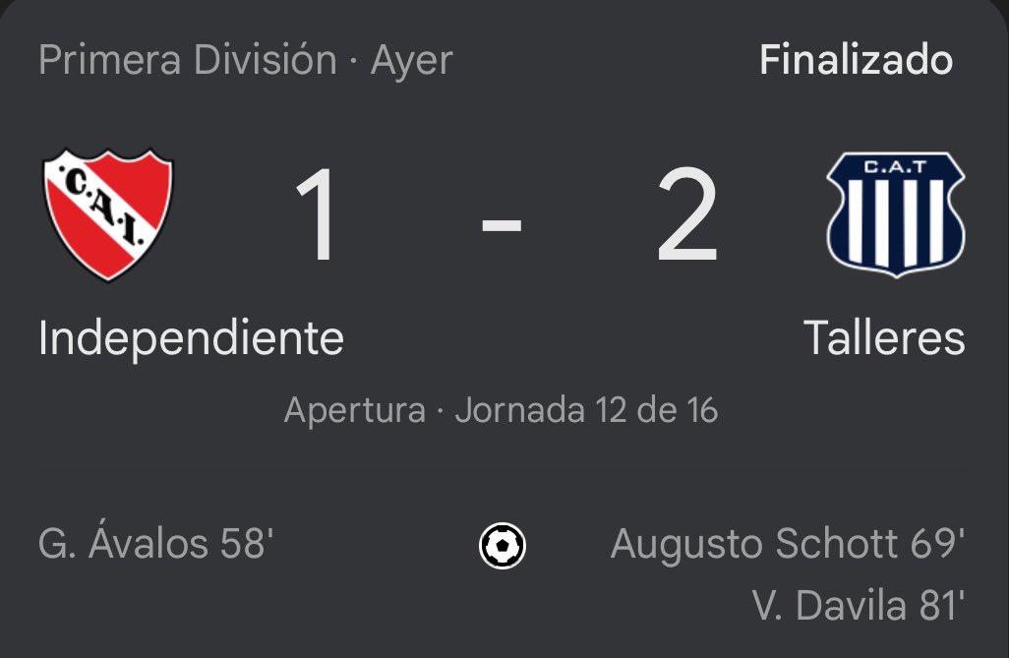Click the Finalizado match status
Viewport: 1009px width, 658px height.
tap(856, 59)
